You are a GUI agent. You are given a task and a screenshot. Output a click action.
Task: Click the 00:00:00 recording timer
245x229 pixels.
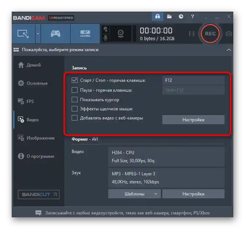156,30
